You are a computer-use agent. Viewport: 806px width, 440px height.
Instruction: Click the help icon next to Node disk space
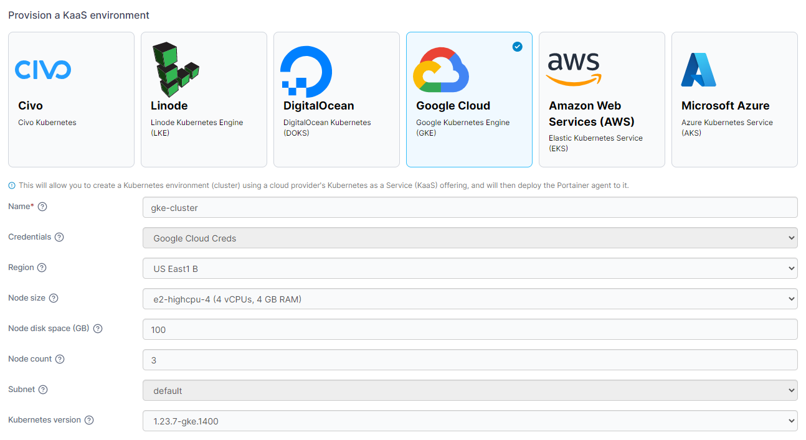point(97,328)
